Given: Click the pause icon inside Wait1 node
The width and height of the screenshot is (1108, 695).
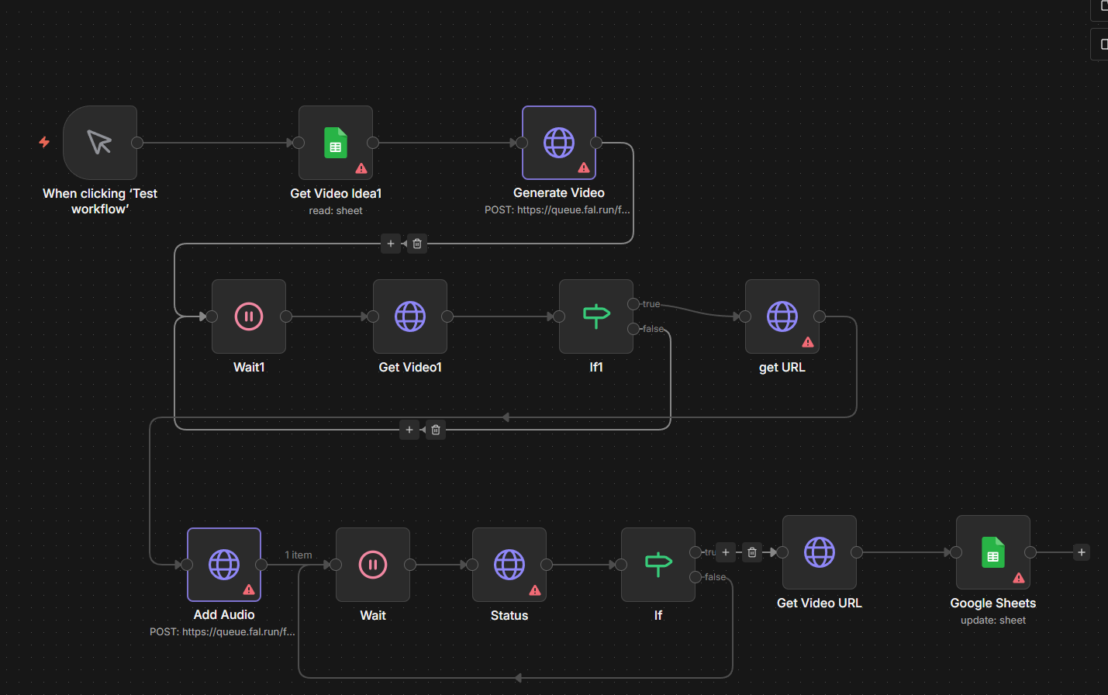Looking at the screenshot, I should coord(248,316).
